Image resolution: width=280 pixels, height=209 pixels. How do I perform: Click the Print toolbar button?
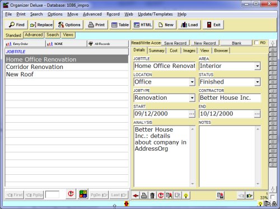(x=96, y=25)
